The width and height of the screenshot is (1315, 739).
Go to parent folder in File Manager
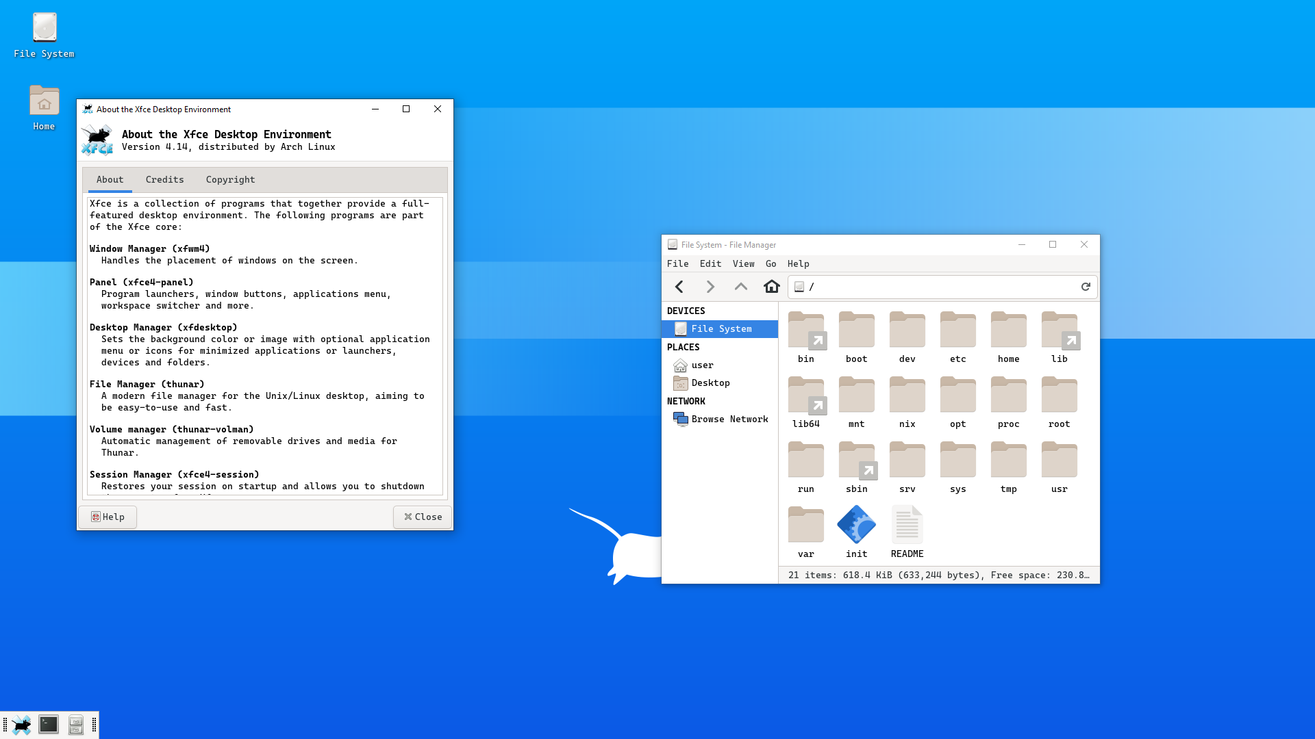pos(741,287)
